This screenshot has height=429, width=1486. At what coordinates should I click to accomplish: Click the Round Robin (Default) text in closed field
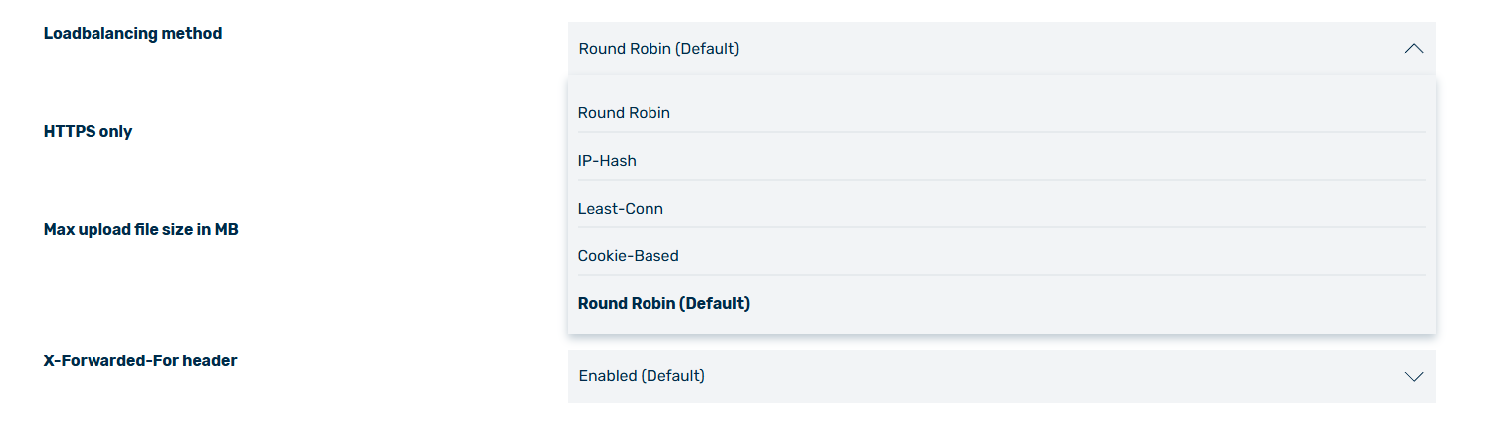coord(658,49)
